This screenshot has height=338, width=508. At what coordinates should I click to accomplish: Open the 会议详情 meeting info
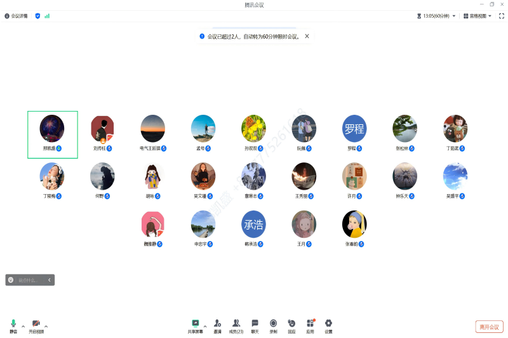click(x=17, y=16)
